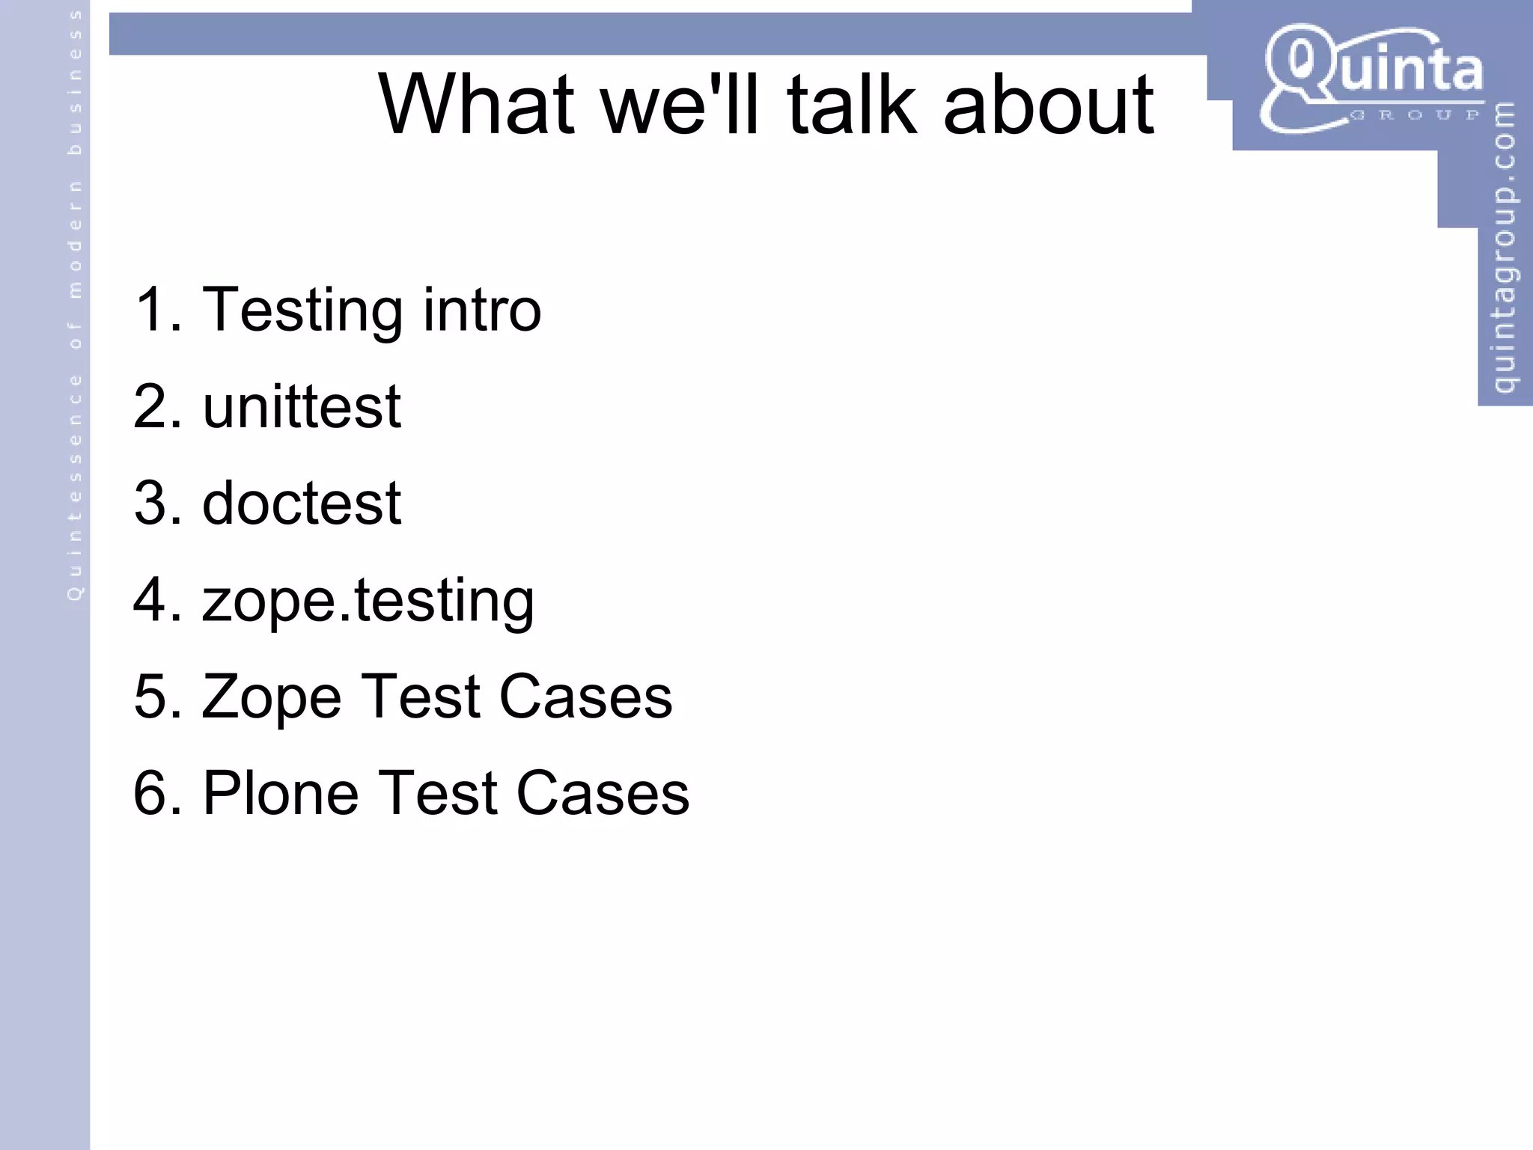Select the '1. Testing intro' list item
Image resolution: width=1533 pixels, height=1150 pixels.
click(x=337, y=311)
